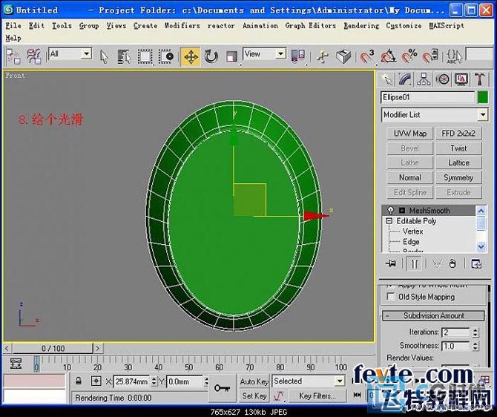
Task: Toggle the Spinner Snap tool
Action: [430, 57]
